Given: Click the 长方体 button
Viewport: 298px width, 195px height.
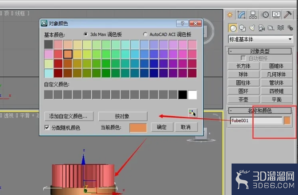Looking at the screenshot, I should [243, 66].
